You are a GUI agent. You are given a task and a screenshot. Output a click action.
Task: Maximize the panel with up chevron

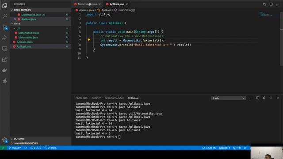(271, 98)
